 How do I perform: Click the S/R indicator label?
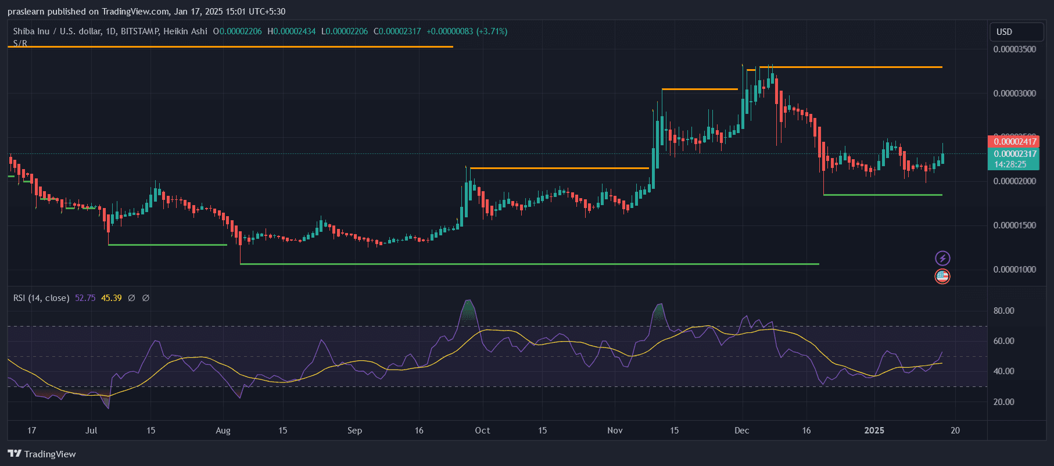(x=20, y=43)
